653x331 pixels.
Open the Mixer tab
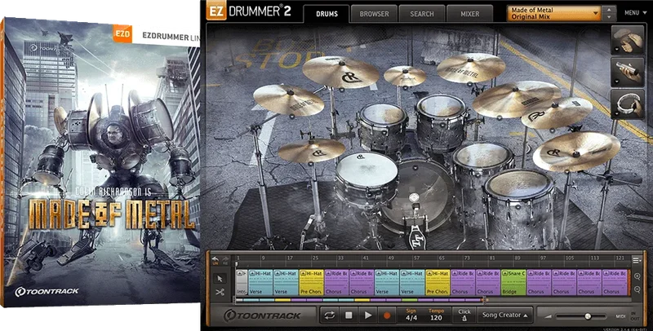pos(470,14)
